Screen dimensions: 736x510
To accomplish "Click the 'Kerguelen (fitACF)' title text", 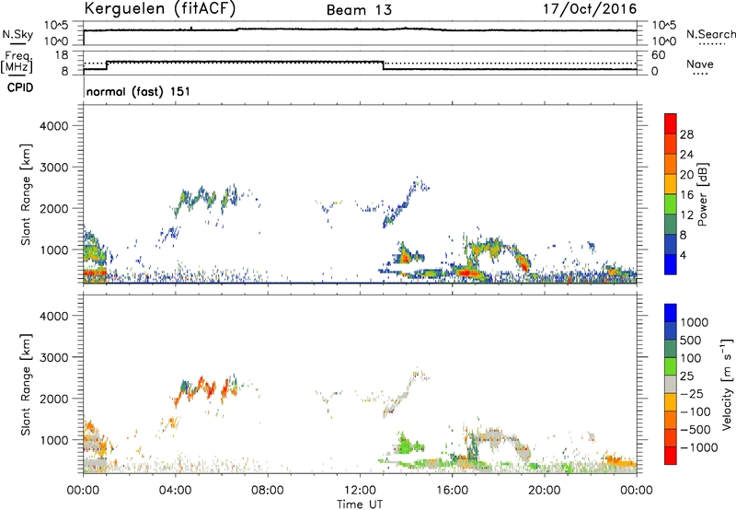I will click(159, 9).
